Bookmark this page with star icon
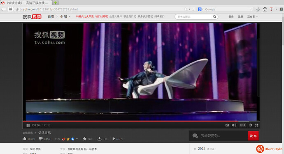The height and width of the screenshot is (154, 284). click(186, 9)
